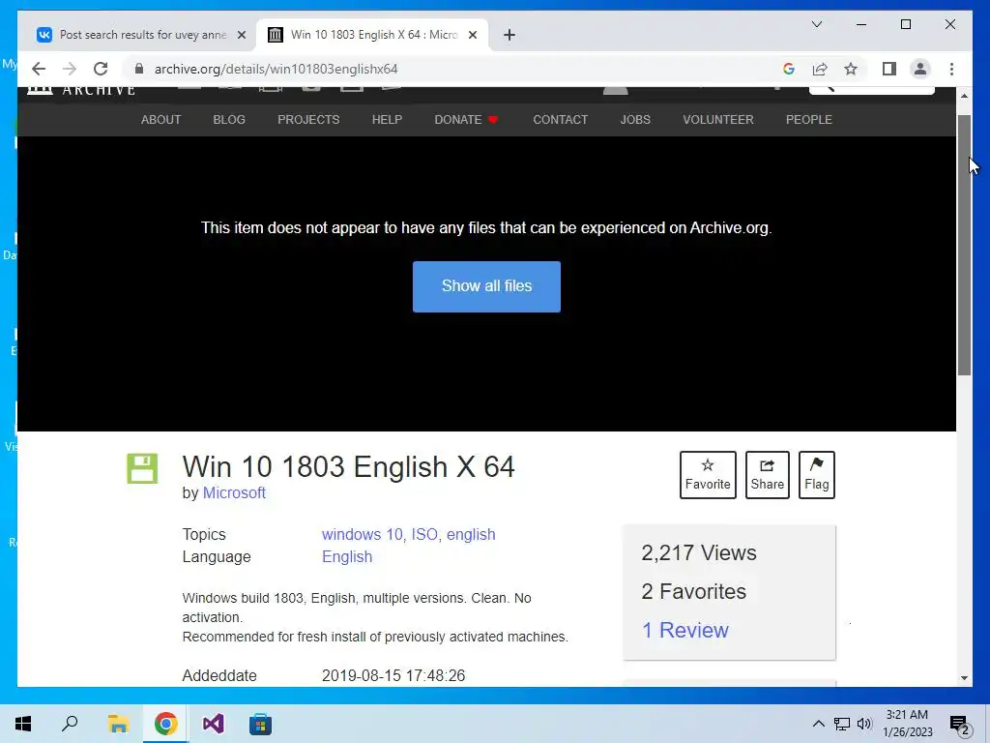
Task: Open the 1 Review link
Action: 685,630
